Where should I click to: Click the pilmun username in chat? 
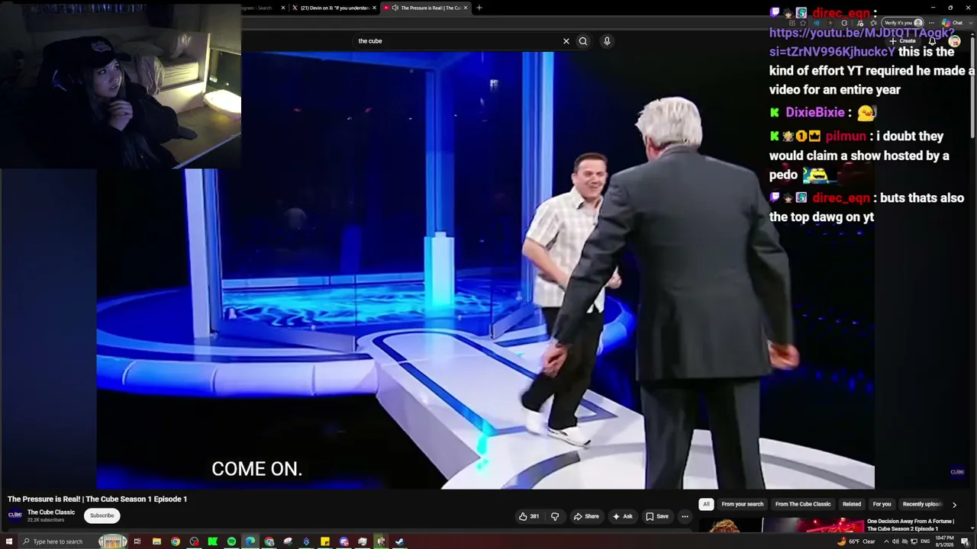[846, 136]
